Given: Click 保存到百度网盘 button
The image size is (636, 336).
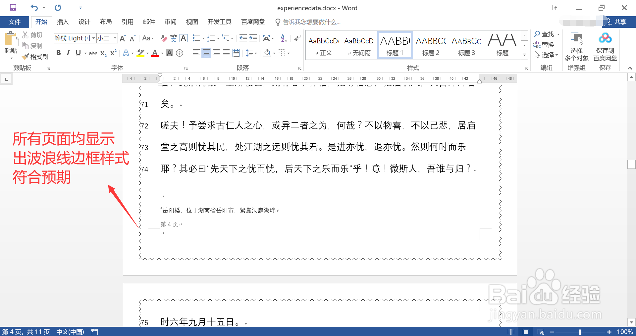Looking at the screenshot, I should coord(605,47).
